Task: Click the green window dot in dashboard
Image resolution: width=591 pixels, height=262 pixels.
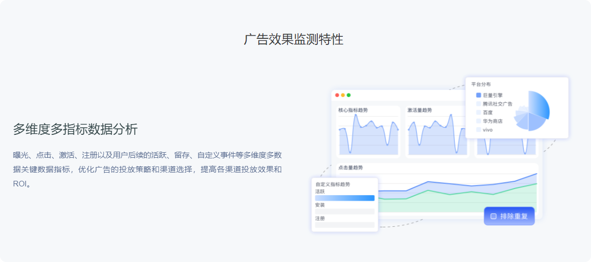Action: 349,95
